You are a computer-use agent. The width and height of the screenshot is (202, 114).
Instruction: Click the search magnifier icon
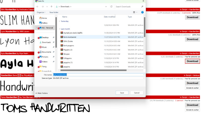pos(142,7)
